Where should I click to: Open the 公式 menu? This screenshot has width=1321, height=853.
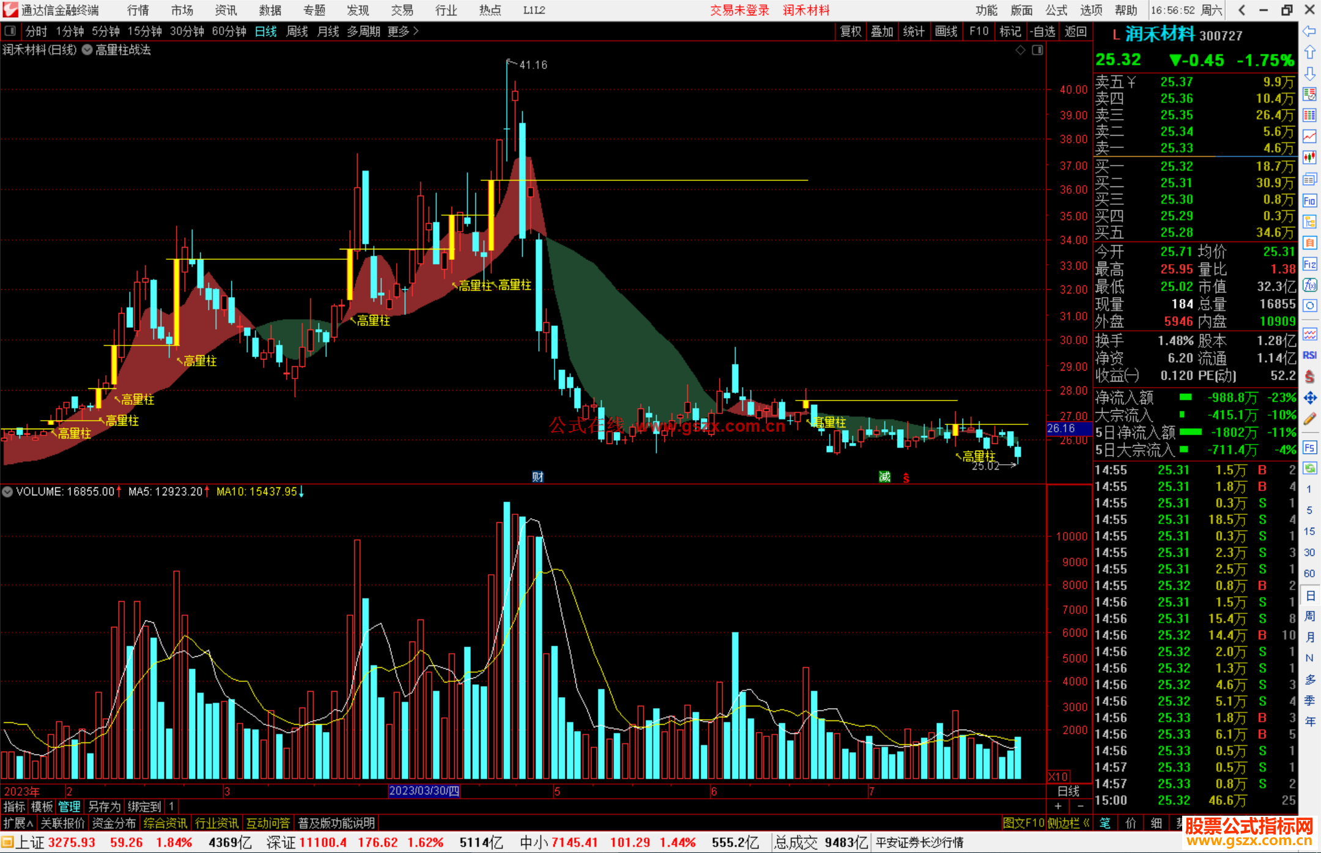pos(1056,10)
